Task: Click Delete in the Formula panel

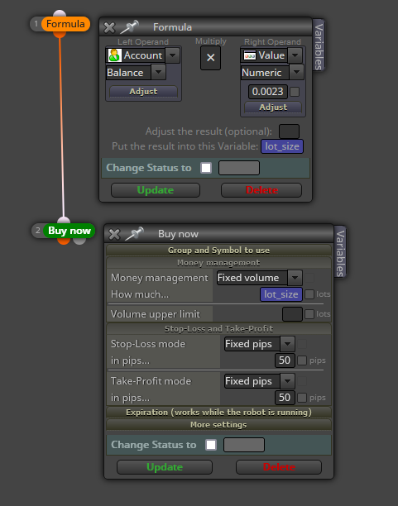Action: click(x=261, y=190)
